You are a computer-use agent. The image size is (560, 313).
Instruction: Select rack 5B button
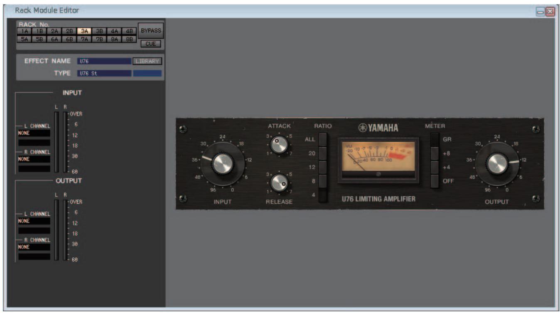coord(39,39)
